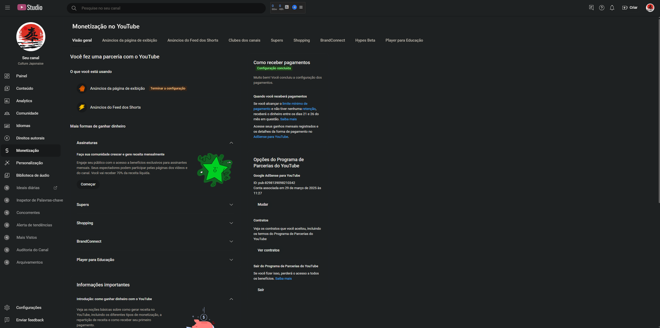660x328 pixels.
Task: Focus the Pesquise no seu canal field
Action: click(x=166, y=8)
